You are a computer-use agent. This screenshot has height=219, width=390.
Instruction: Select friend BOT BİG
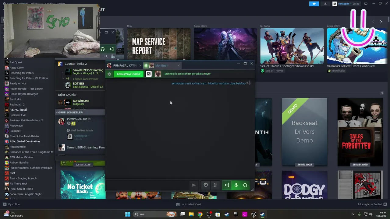coord(84,85)
